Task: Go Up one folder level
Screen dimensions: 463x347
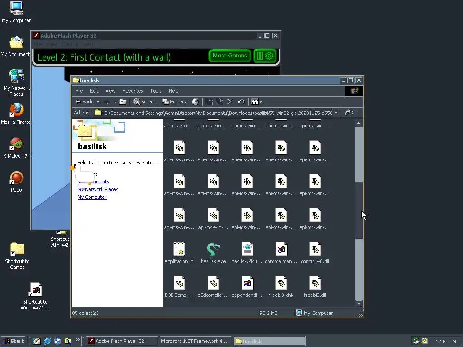Action: tap(123, 102)
